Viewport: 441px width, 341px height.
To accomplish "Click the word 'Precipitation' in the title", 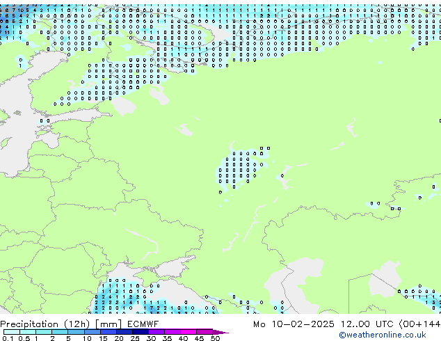I will 29,324.
